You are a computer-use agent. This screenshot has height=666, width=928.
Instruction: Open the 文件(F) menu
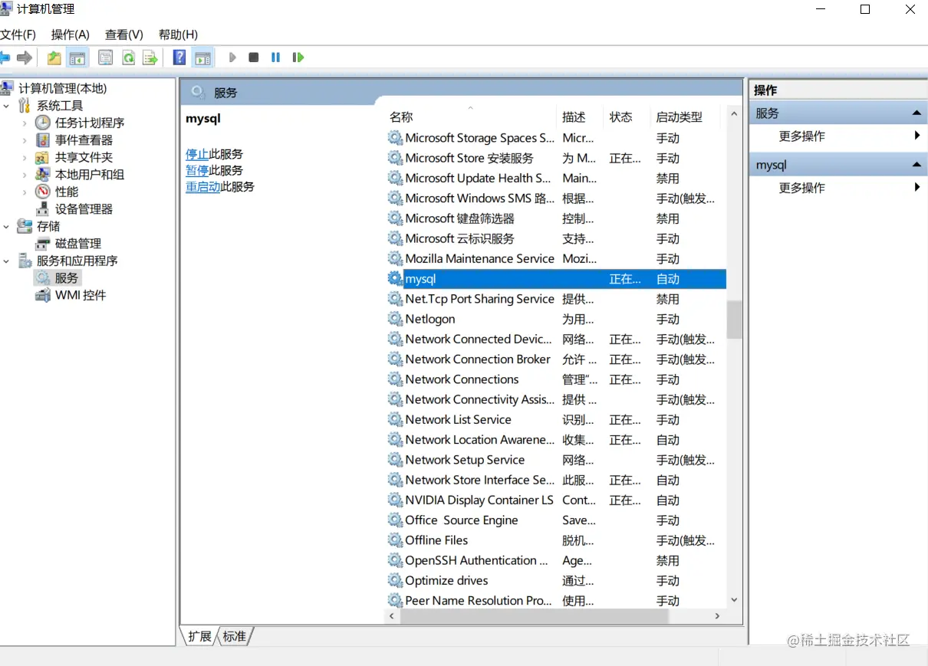tap(18, 34)
